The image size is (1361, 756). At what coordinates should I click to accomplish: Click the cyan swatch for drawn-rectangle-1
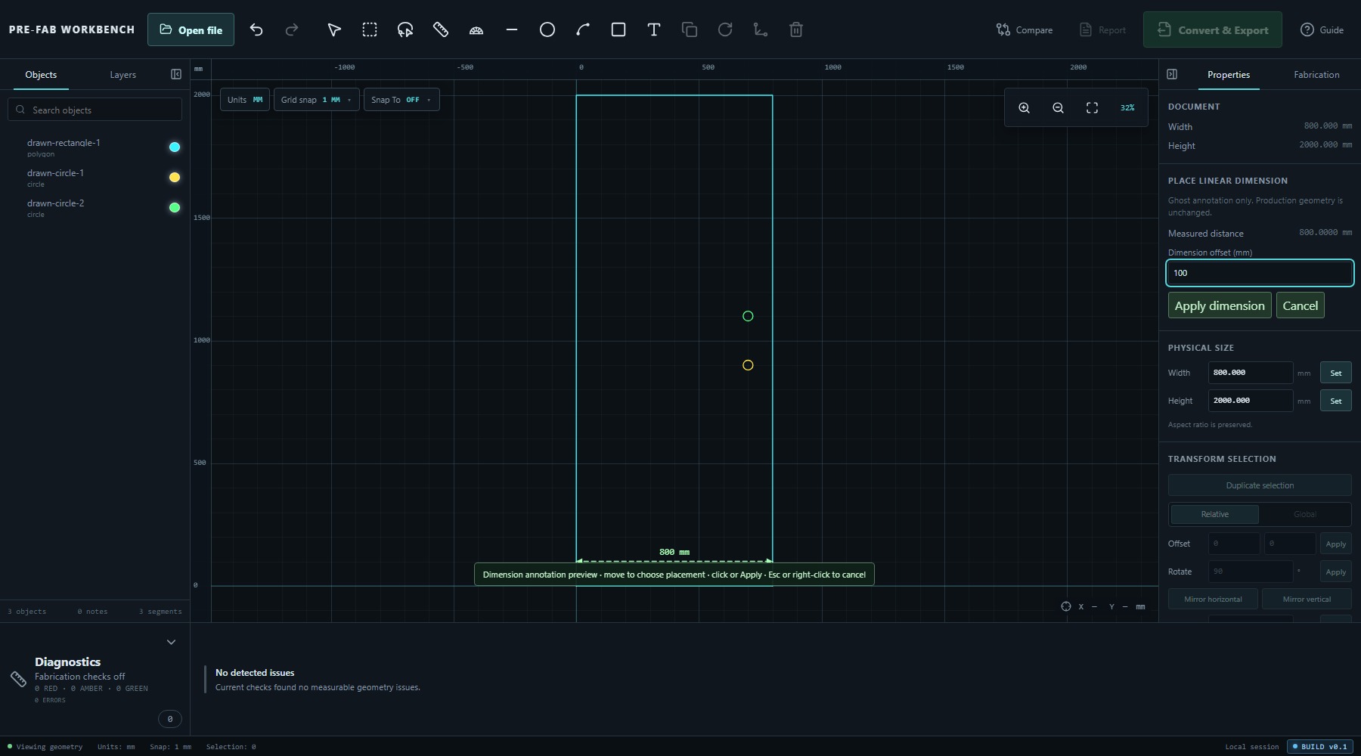pyautogui.click(x=175, y=147)
